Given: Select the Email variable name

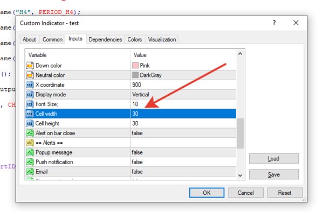Looking at the screenshot, I should click(x=42, y=172).
